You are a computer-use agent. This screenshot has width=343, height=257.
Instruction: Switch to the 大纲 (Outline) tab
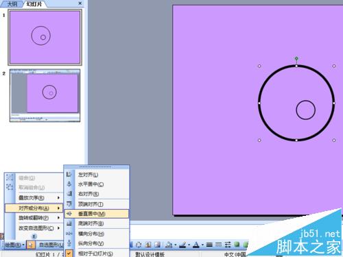point(12,4)
